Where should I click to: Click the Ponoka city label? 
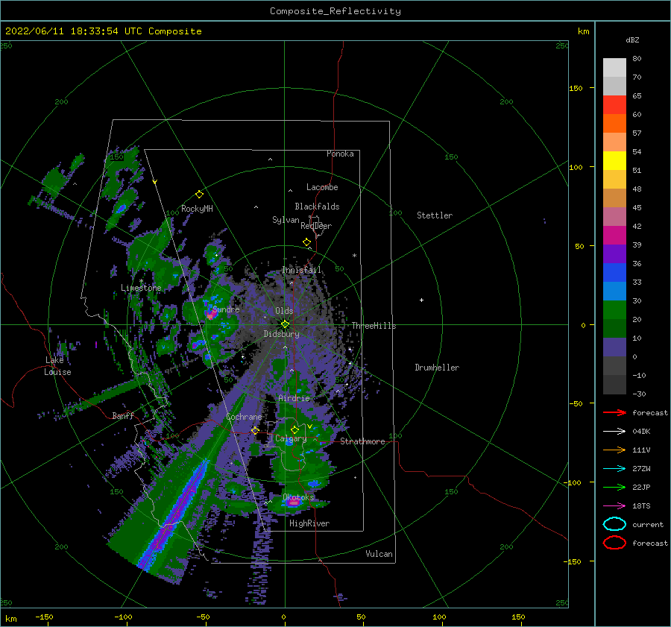point(340,154)
